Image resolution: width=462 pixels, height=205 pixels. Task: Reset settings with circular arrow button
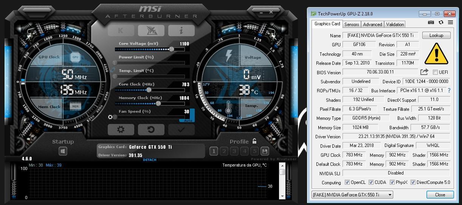tap(151, 130)
